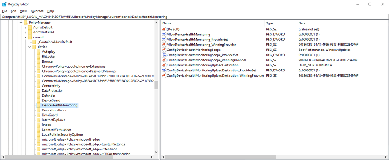Screen dimensions: 389x160
Task: Click the Autoplay folder icon
Action: pos(39,52)
